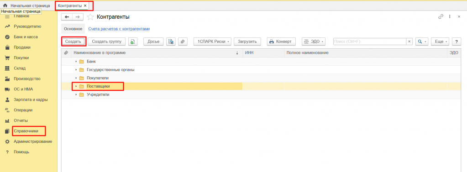Open the Отчеты section

pyautogui.click(x=21, y=120)
